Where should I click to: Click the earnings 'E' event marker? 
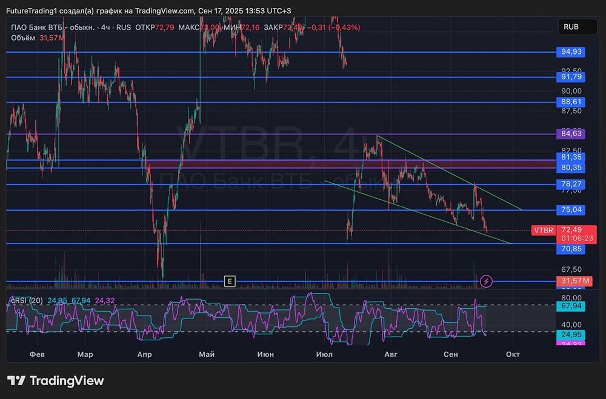[x=230, y=281]
